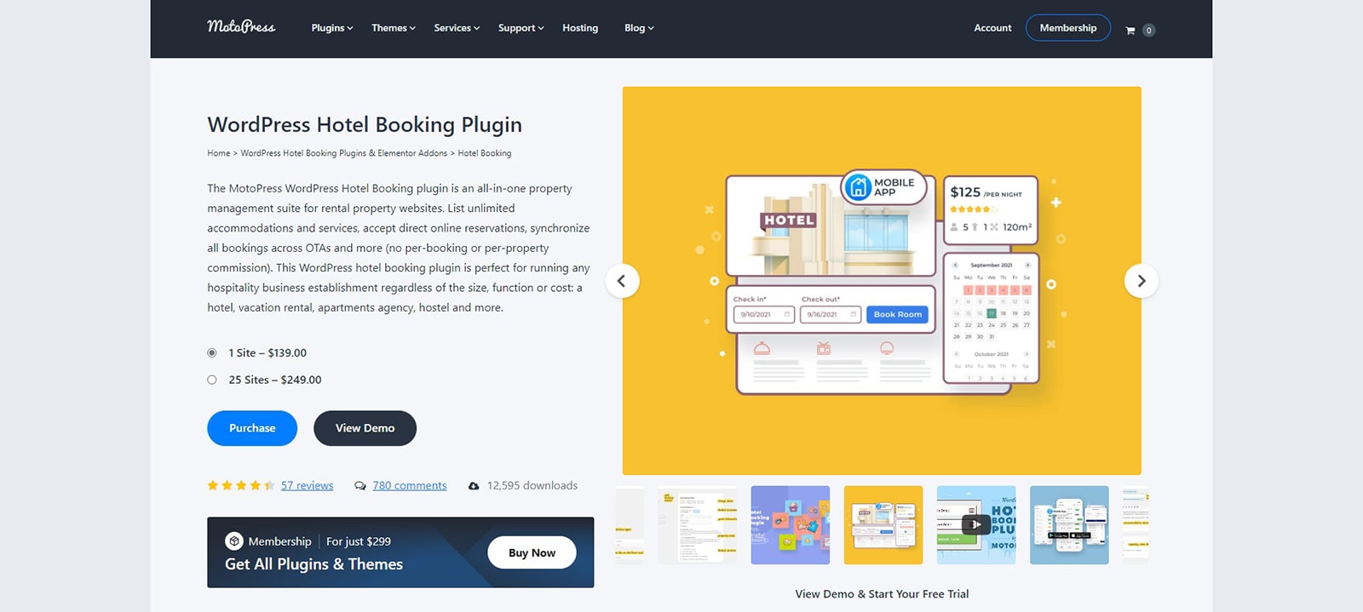Open the 57 reviews link

(308, 486)
